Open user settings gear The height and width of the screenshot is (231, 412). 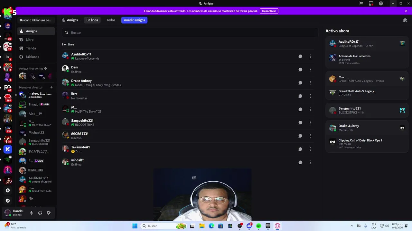click(x=49, y=213)
